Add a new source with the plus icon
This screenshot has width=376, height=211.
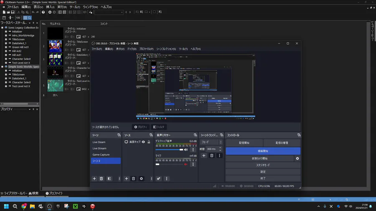tap(126, 179)
